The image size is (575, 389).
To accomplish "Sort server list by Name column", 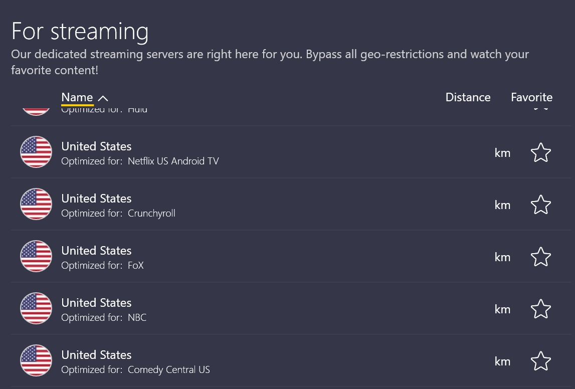I will [x=77, y=97].
